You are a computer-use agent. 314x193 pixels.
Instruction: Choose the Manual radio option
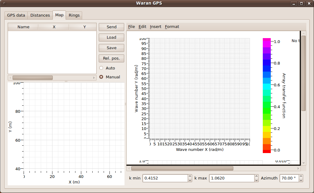[x=101, y=77]
